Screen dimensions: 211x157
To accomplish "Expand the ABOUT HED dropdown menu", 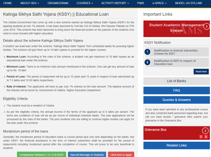I will (30, 3).
